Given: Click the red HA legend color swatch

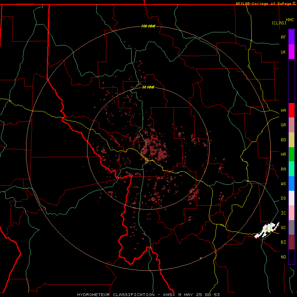Looking at the screenshot, I should [x=291, y=110].
